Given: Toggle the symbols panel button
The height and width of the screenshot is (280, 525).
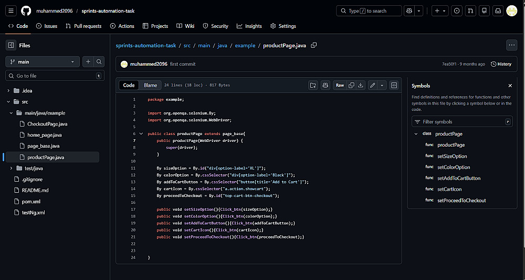Looking at the screenshot, I should [x=394, y=85].
